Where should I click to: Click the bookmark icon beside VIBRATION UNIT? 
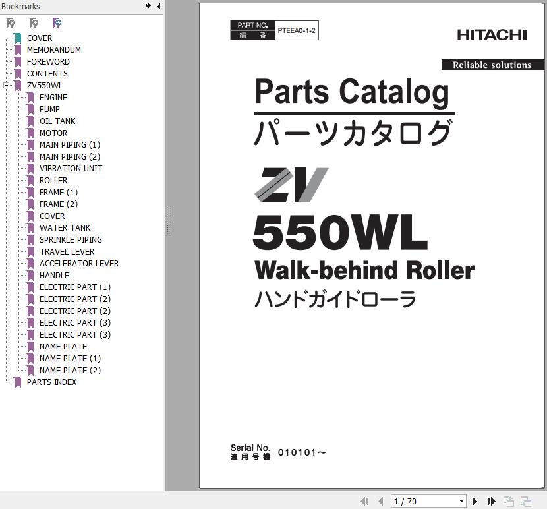coord(31,169)
